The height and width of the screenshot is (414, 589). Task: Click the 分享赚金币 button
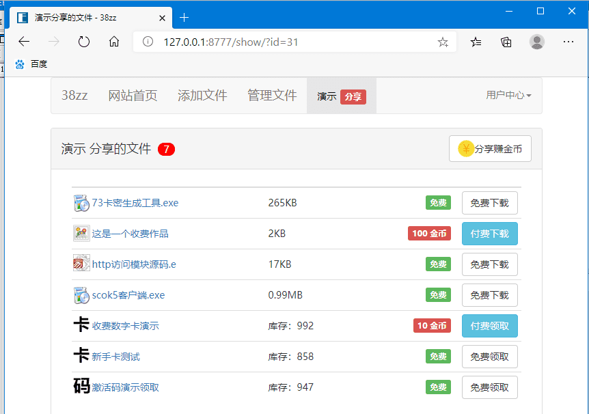[490, 149]
